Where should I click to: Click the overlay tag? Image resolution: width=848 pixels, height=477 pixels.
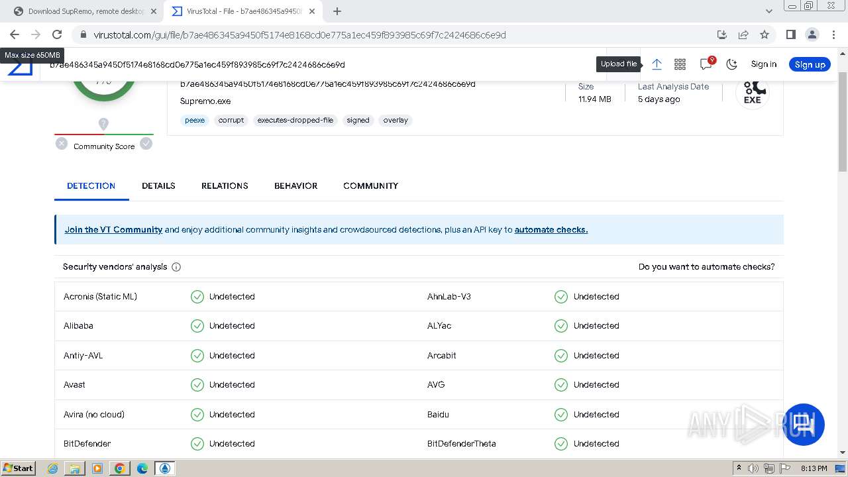[x=396, y=121]
